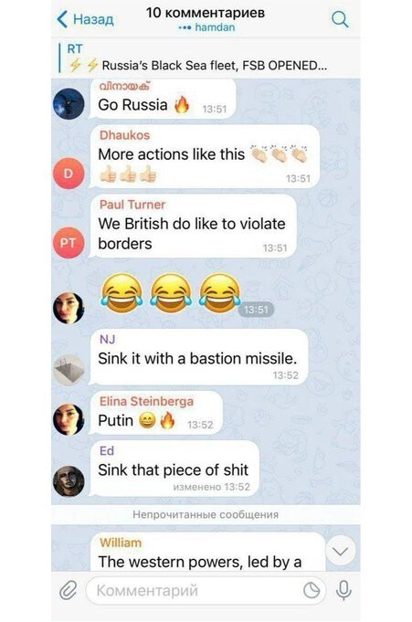
Task: Open NJ's staircase profile picture
Action: [69, 370]
